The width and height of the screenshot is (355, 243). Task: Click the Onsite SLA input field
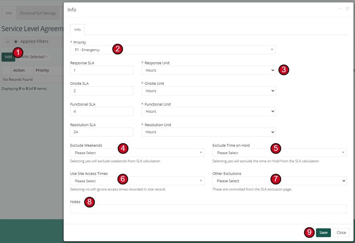(102, 91)
